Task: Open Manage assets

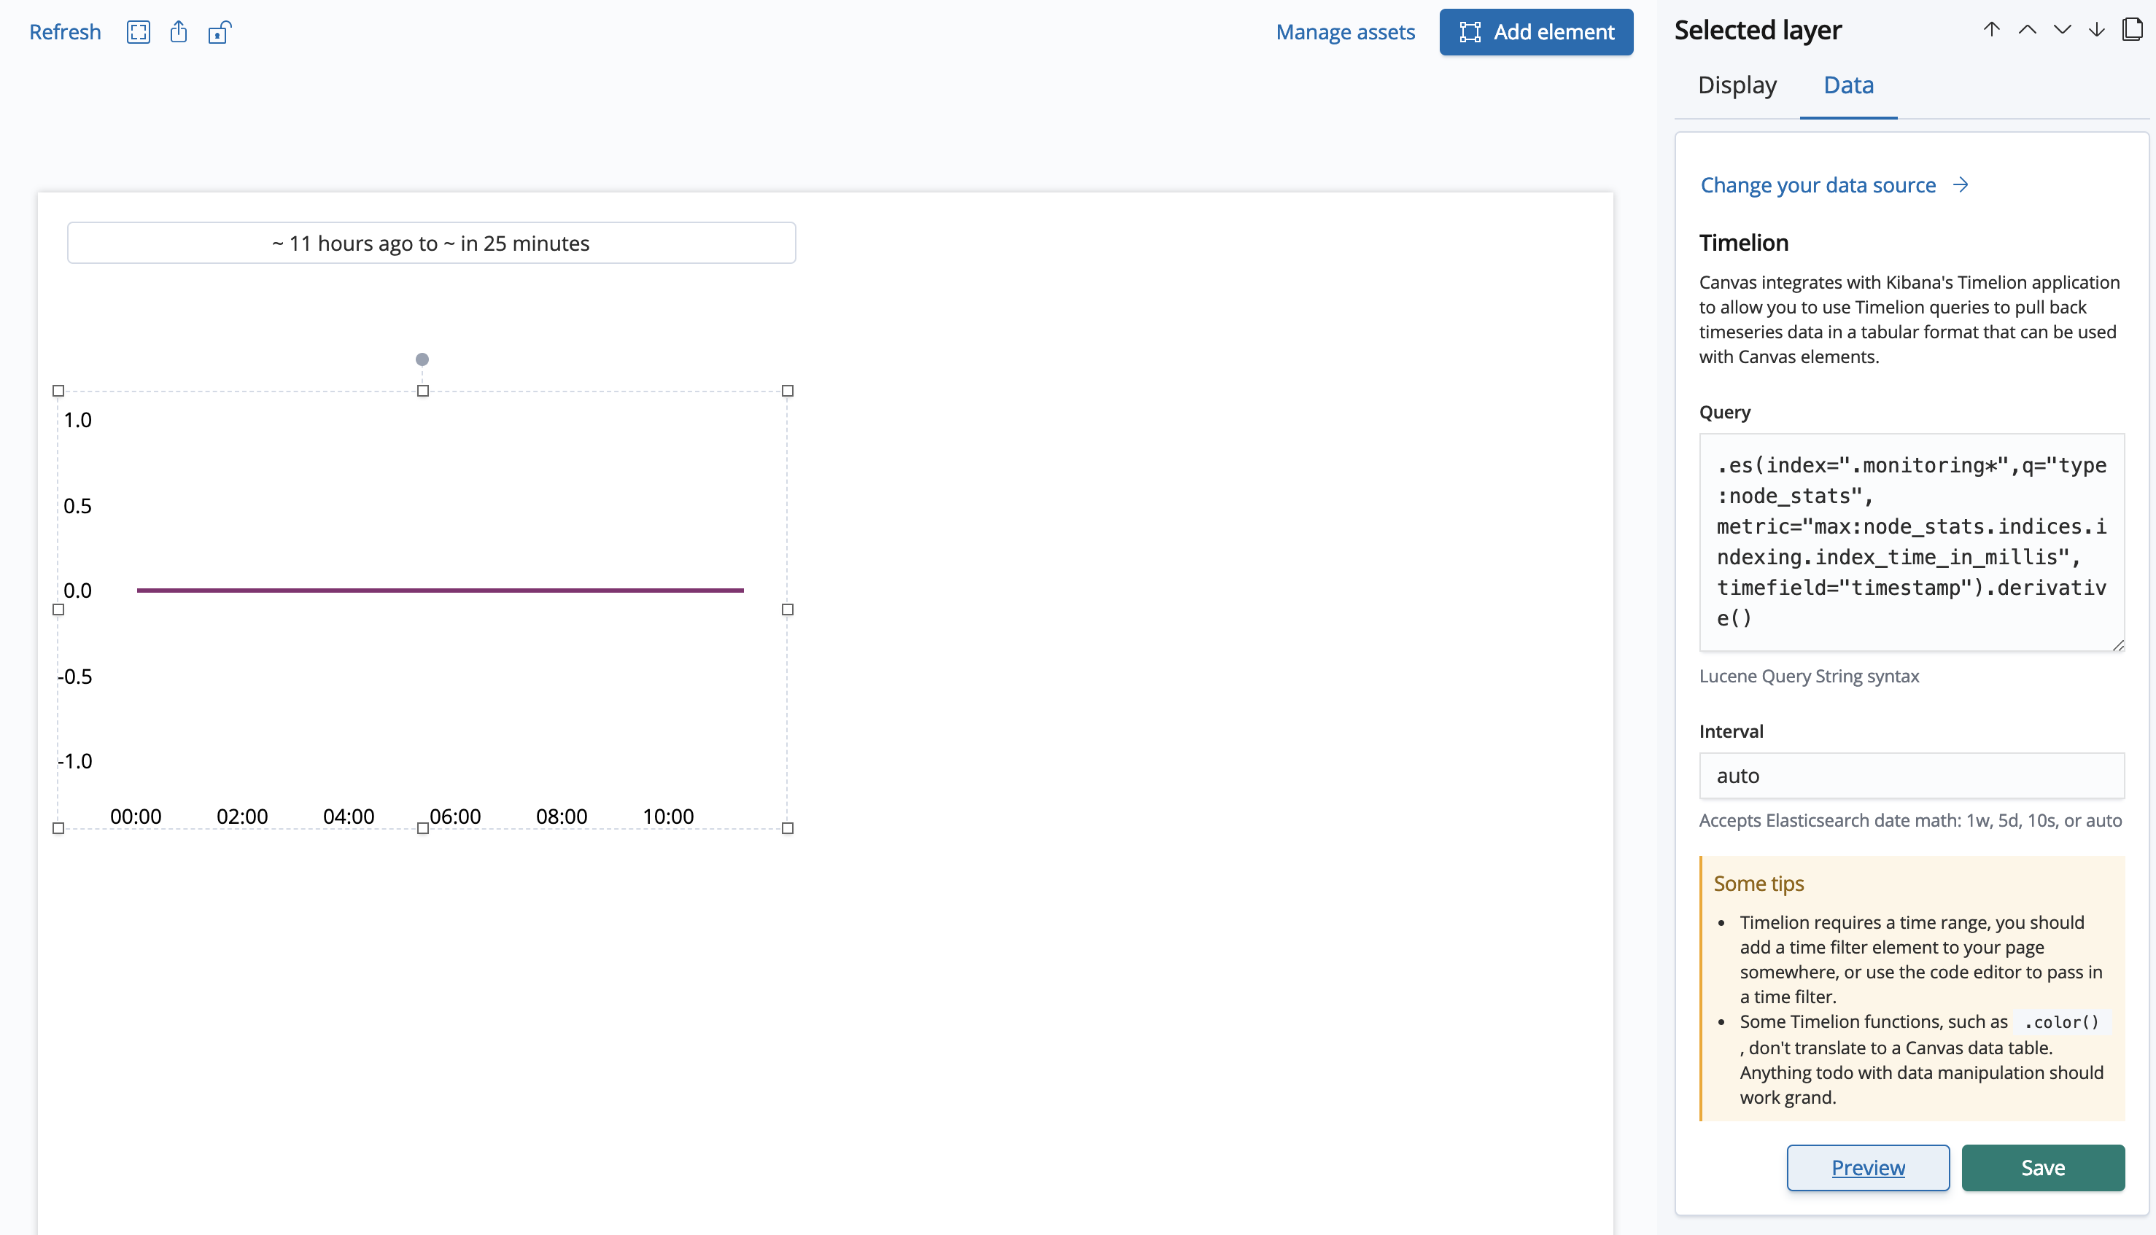Action: point(1344,32)
